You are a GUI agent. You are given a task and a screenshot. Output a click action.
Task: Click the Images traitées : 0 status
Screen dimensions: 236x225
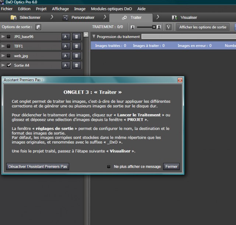point(110,46)
